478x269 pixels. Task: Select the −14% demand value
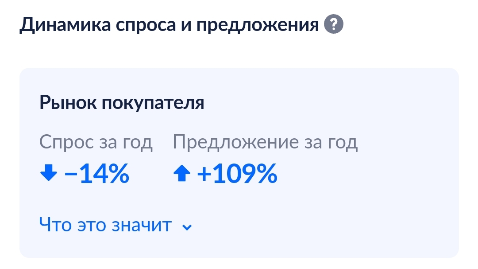[96, 173]
